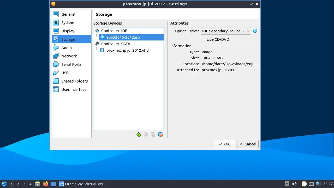Click the add new storage controller icon
Screen dimensions: 334x188
pos(139,134)
